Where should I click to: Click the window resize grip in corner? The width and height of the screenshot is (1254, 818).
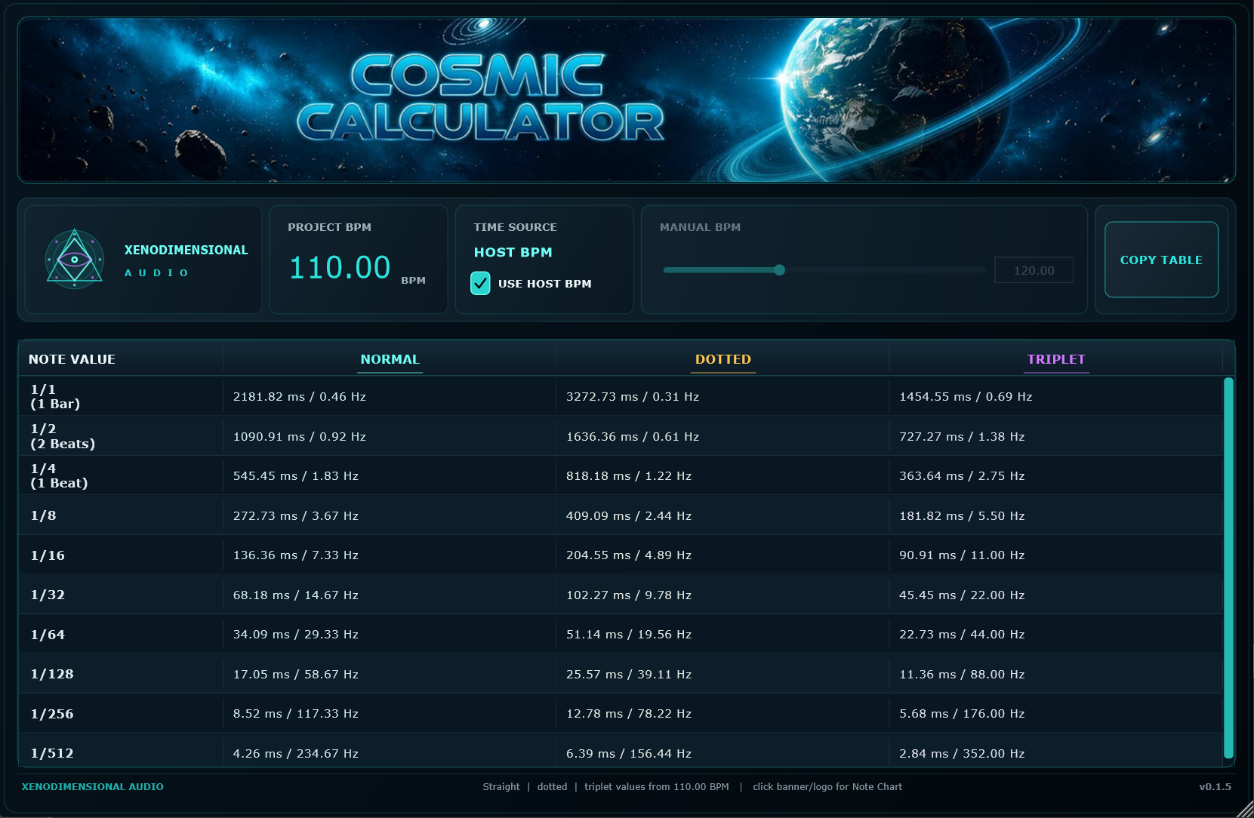coord(1245,809)
